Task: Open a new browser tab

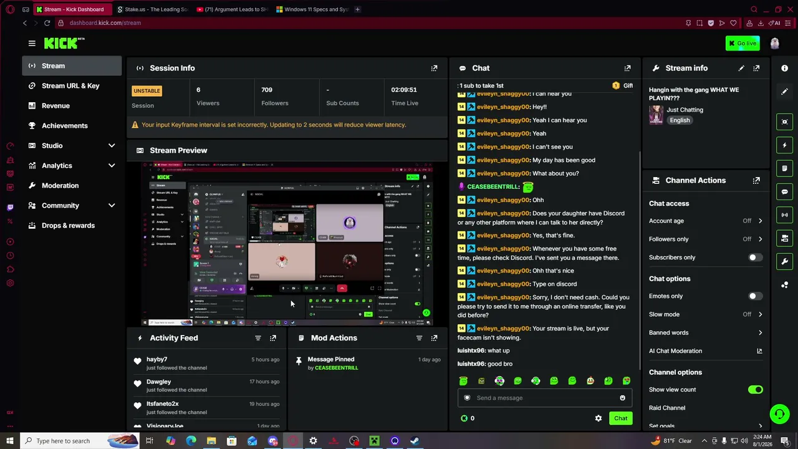Action: pos(357,9)
